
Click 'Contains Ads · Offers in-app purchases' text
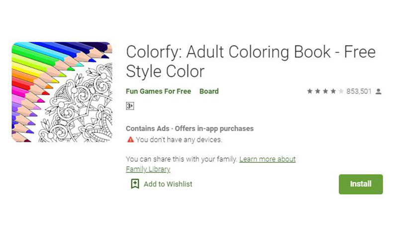(190, 128)
